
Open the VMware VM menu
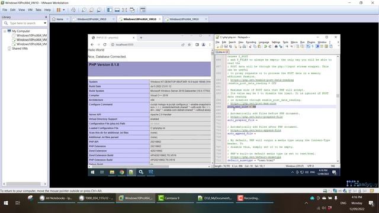[x=30, y=10]
